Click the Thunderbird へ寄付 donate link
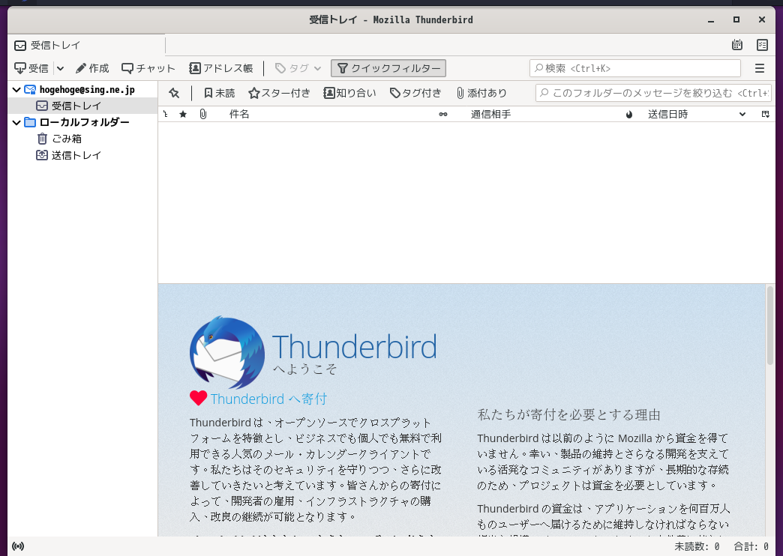 268,399
